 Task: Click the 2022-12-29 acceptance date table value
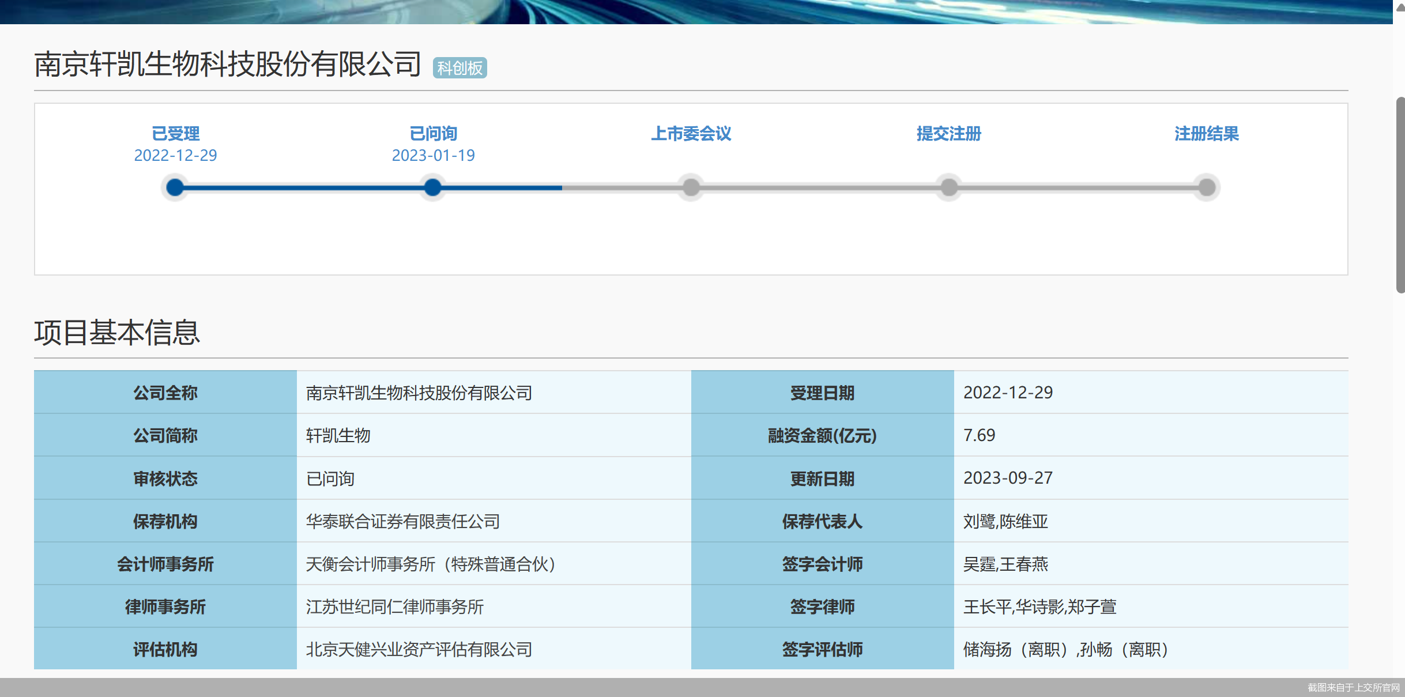tap(1008, 393)
